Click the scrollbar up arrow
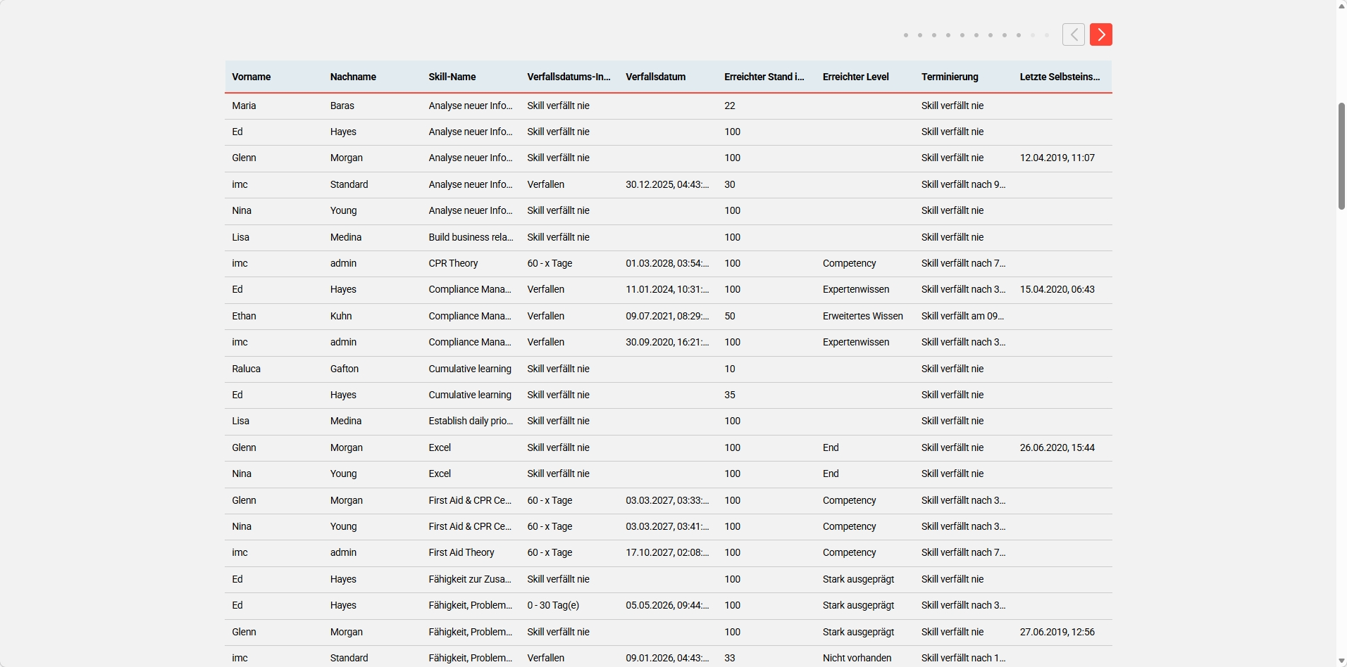 pos(1341,6)
